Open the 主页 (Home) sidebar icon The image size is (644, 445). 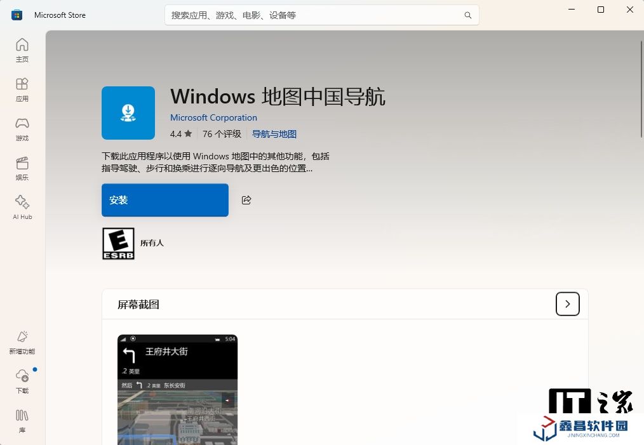(x=22, y=50)
